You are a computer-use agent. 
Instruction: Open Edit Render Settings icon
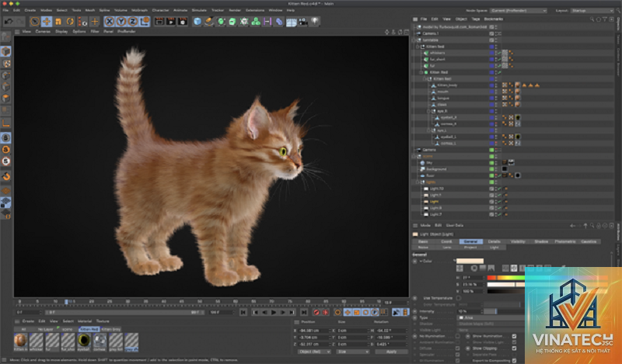tap(183, 22)
